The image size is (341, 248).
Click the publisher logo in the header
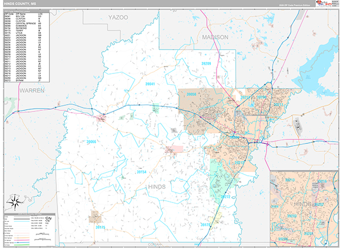(x=325, y=3)
